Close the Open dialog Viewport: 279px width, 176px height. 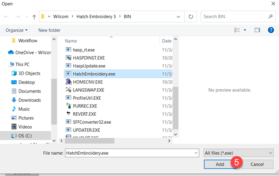click(x=273, y=4)
